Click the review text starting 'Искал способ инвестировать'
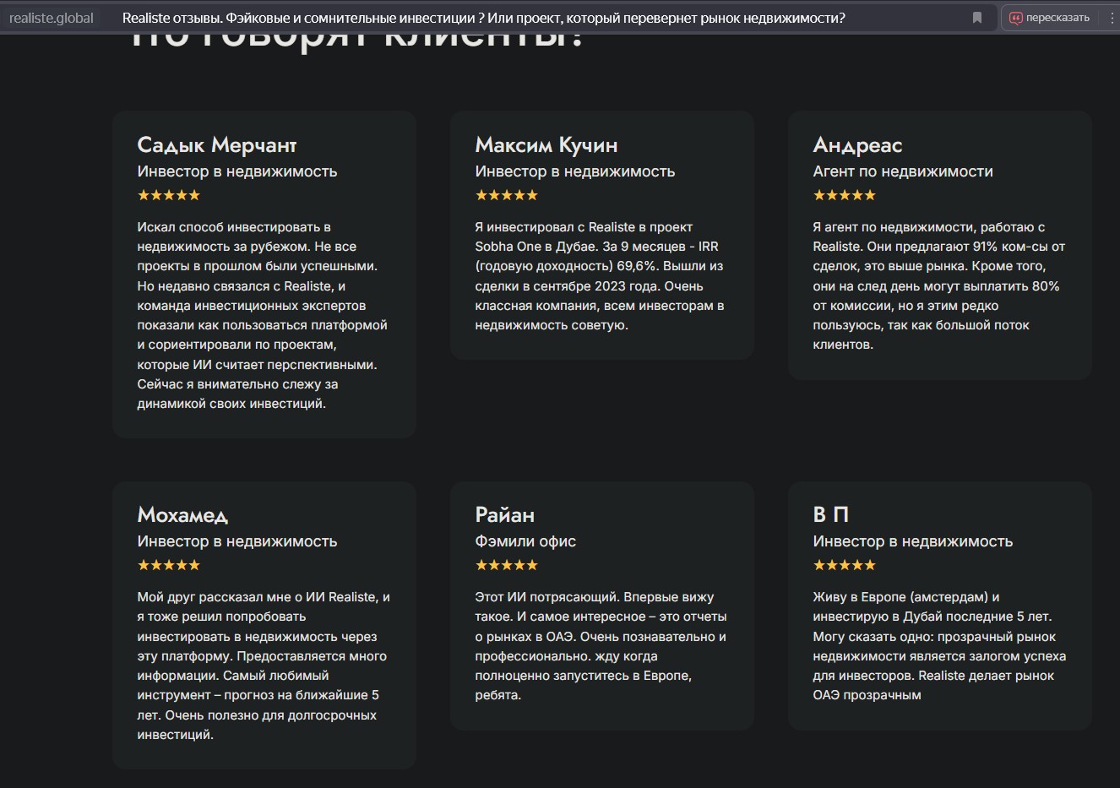 click(x=263, y=315)
